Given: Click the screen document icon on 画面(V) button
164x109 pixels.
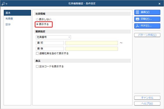Looking at the screenshot, I should click(x=137, y=12).
